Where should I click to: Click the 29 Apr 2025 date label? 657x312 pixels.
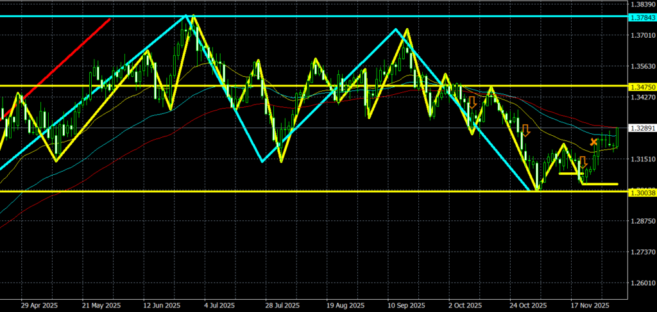coord(38,306)
